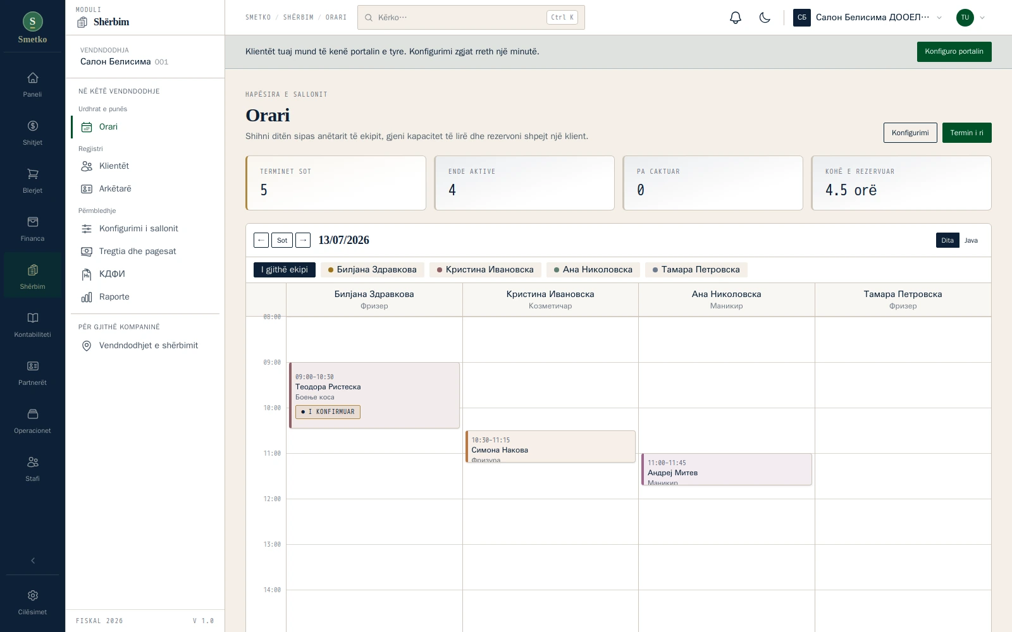Open the notifications bell
This screenshot has height=632, width=1012.
[x=735, y=18]
